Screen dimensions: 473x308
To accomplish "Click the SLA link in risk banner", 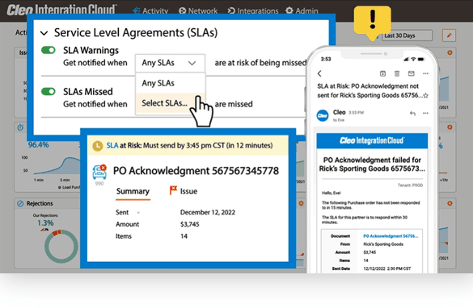I will 112,146.
